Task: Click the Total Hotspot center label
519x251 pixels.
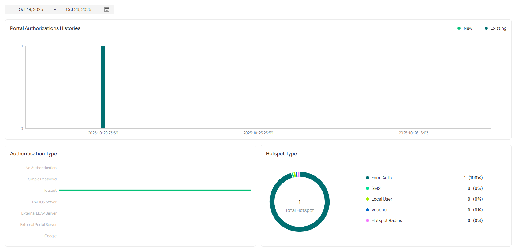Action: point(300,210)
